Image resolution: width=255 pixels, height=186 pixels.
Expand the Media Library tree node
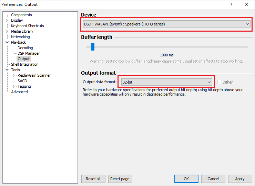(7, 31)
